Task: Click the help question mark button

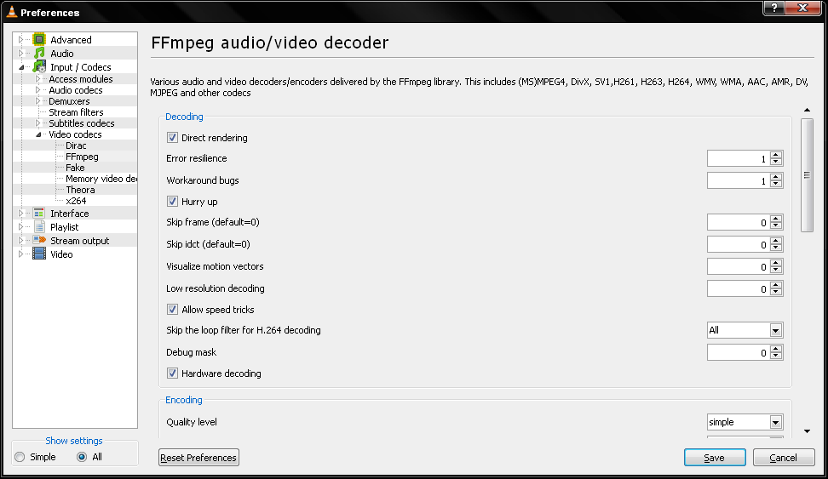Action: pos(773,8)
